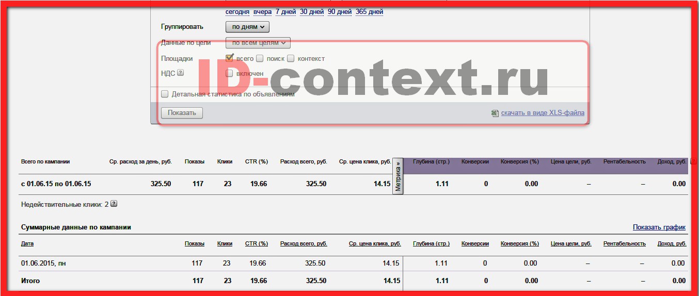Click the XLS file icon

(x=495, y=113)
